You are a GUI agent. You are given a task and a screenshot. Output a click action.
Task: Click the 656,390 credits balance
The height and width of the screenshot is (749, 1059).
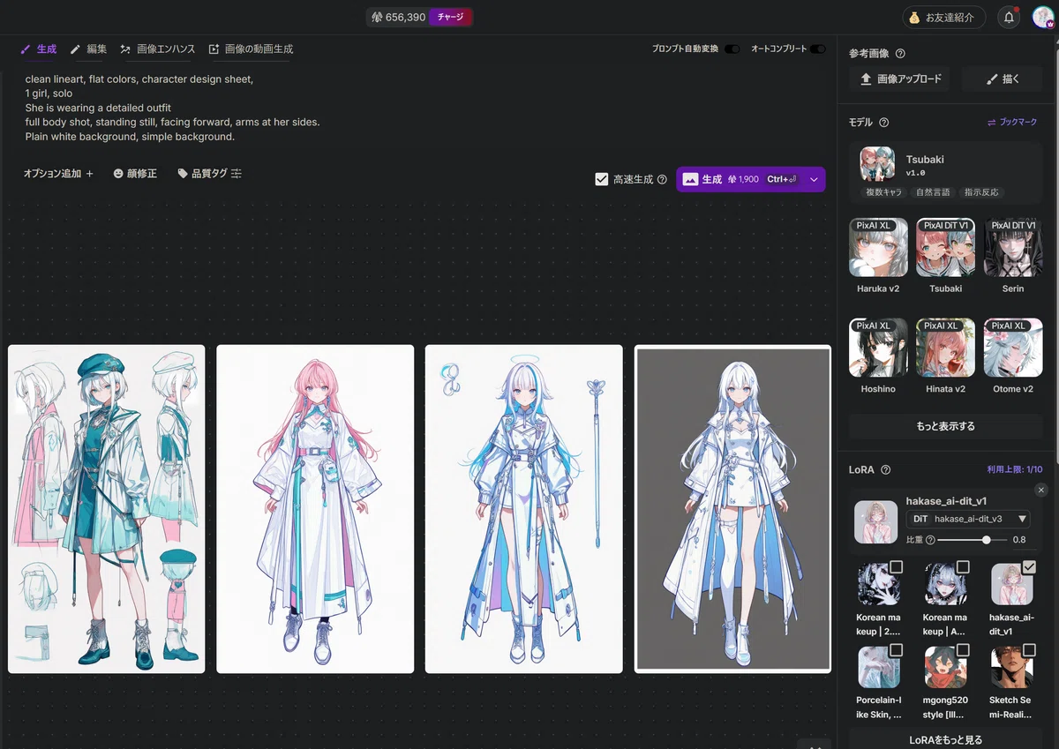coord(398,17)
